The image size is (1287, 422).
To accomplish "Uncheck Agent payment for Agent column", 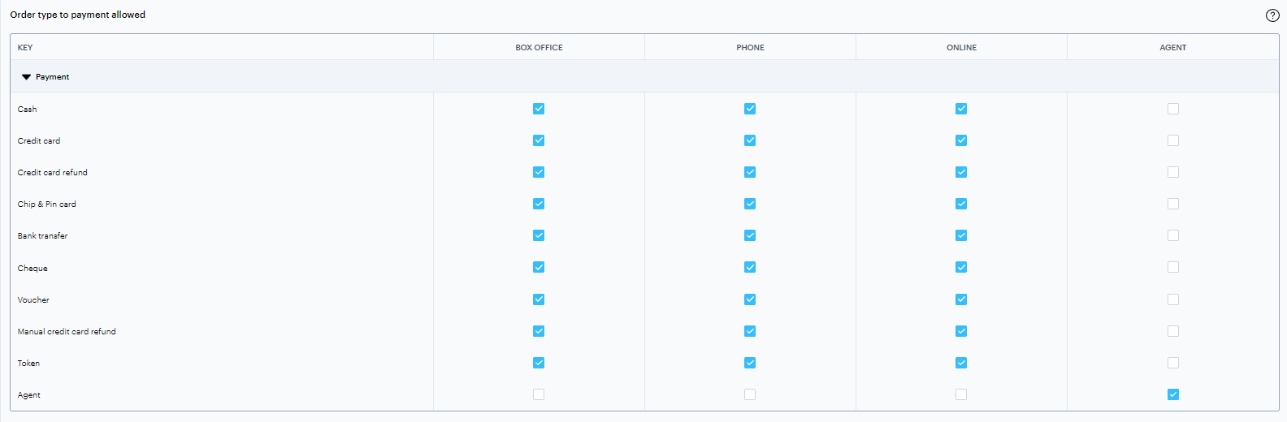I will point(1173,394).
